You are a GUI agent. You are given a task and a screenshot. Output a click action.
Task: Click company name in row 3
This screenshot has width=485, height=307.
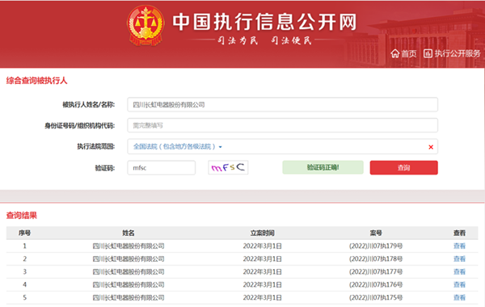[129, 271]
